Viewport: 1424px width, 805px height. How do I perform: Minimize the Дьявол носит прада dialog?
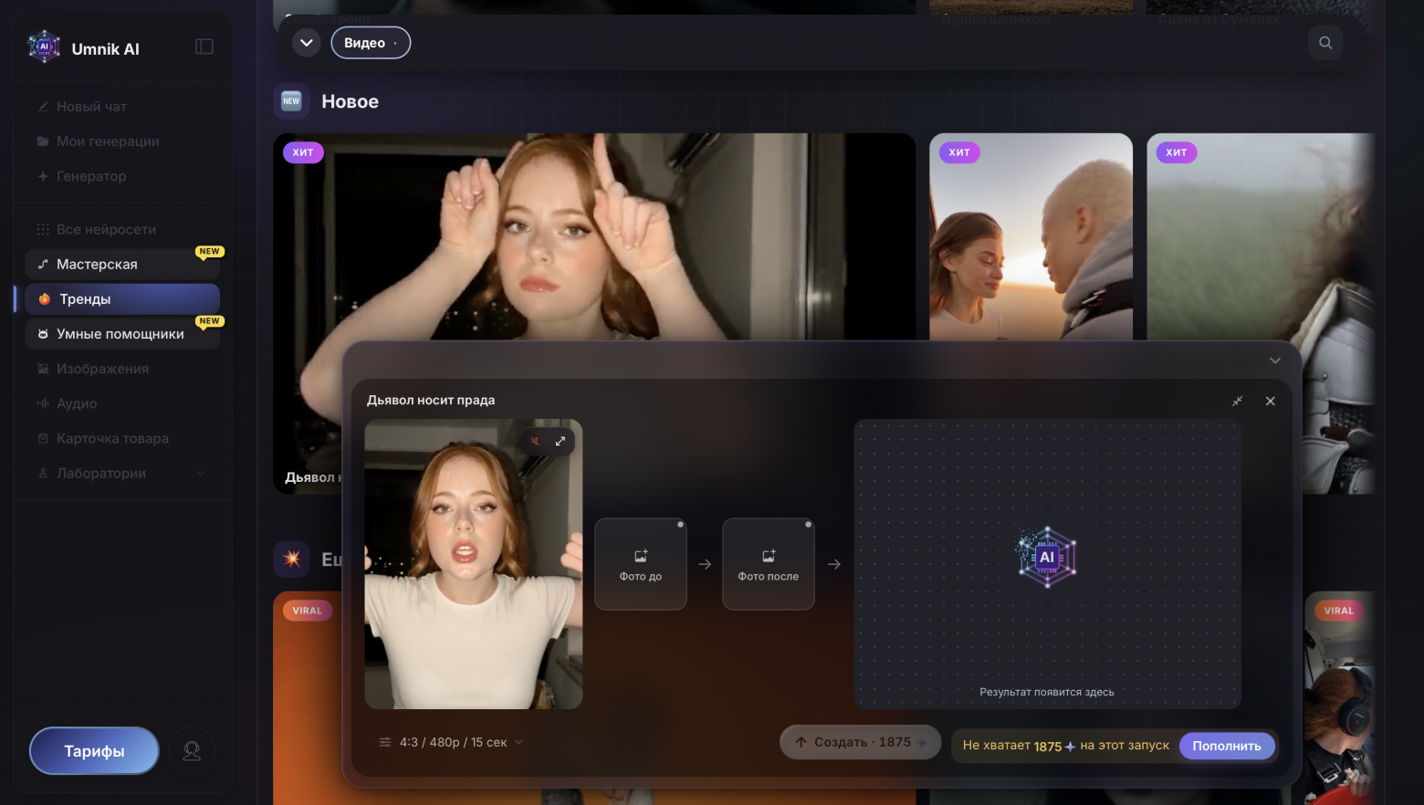1238,401
